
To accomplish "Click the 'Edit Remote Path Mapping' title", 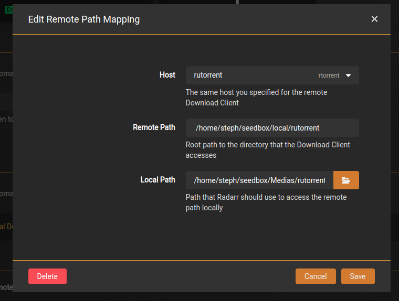I will [84, 19].
